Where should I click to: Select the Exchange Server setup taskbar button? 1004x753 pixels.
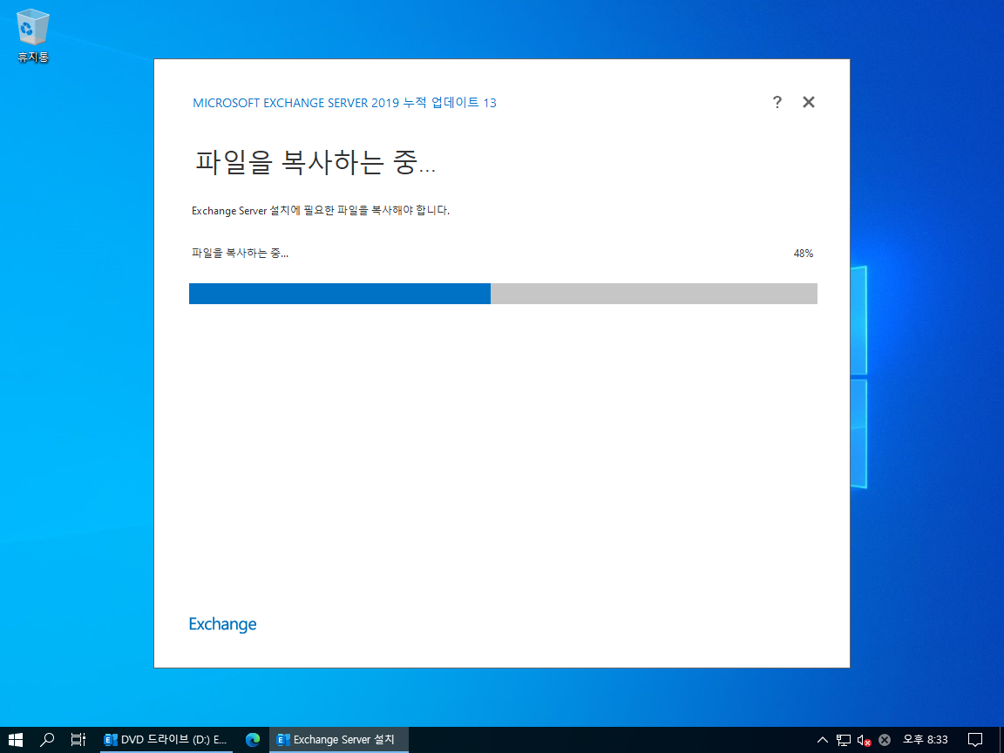(339, 740)
